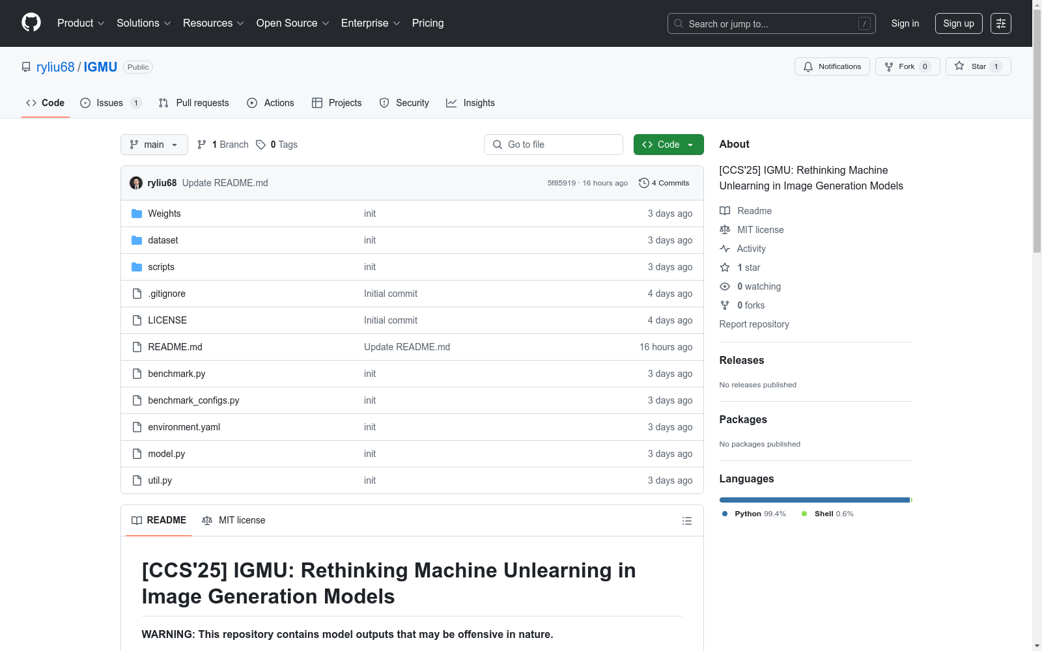Click the branch icon beside 1 Branch

(202, 145)
